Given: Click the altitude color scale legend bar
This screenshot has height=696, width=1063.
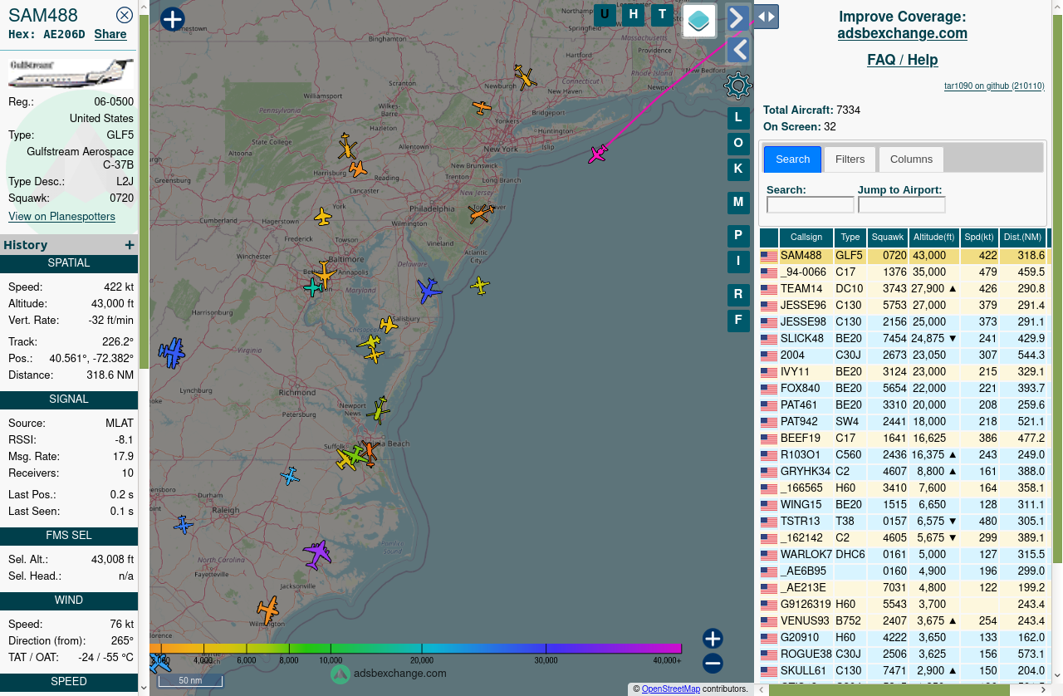Looking at the screenshot, I should click(415, 648).
